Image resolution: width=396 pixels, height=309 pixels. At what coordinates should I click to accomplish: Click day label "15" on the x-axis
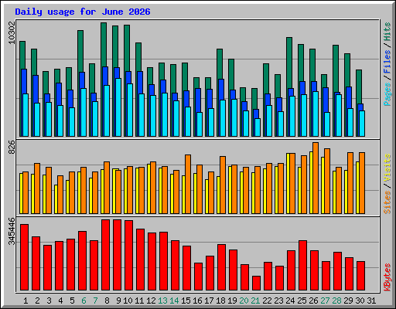(186, 301)
